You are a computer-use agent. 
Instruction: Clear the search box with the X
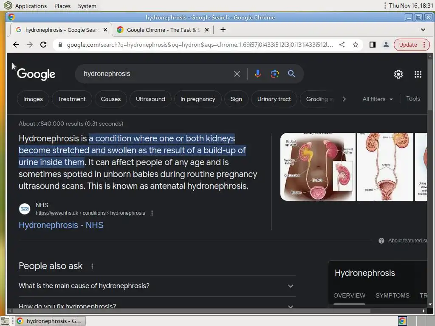(237, 74)
